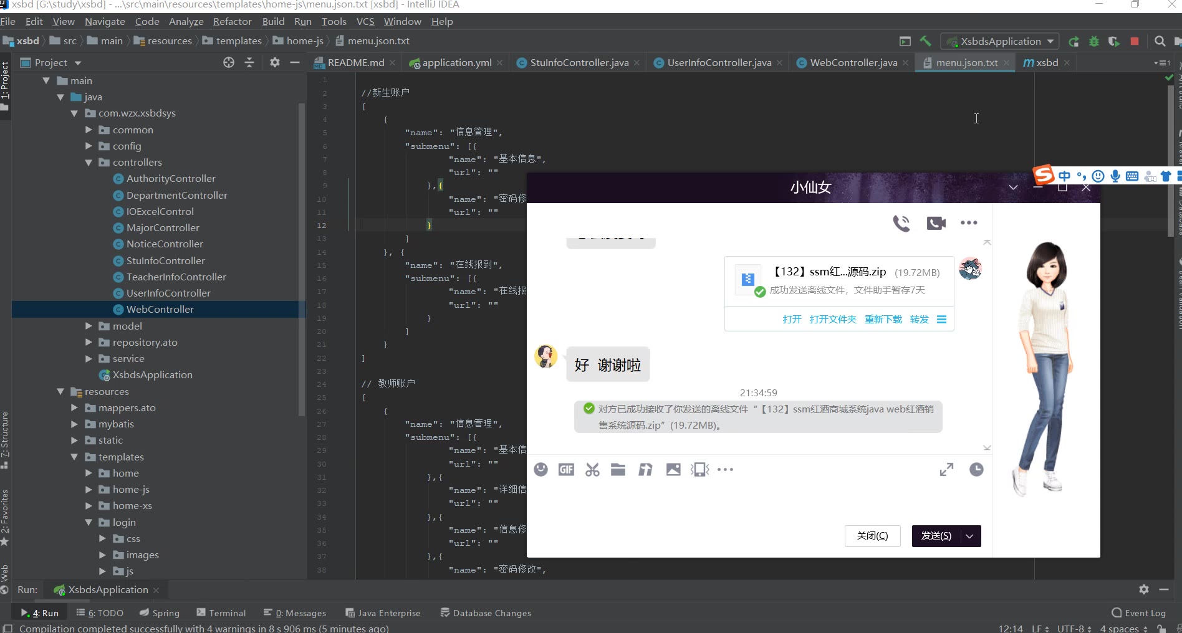Stop the running application with the red square
1182x633 pixels.
pyautogui.click(x=1135, y=41)
